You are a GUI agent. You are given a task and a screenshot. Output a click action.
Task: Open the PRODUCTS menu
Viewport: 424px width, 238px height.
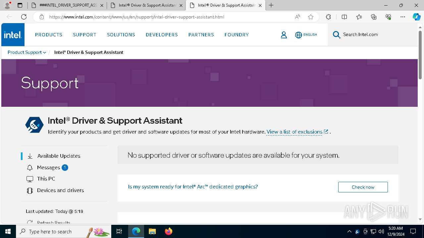click(x=49, y=35)
